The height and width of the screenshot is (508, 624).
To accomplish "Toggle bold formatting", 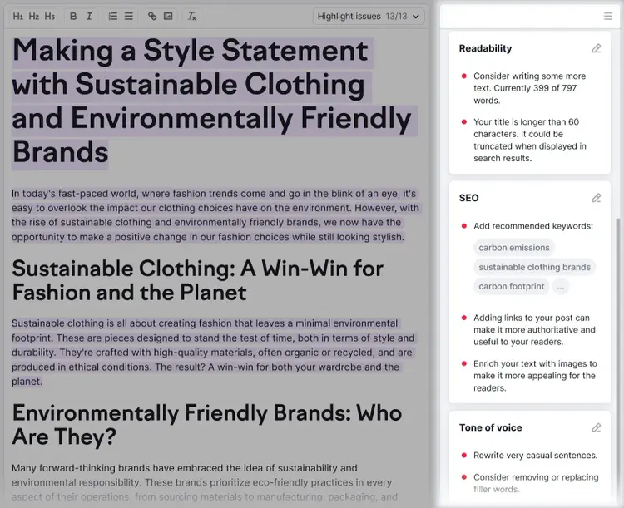I will [x=73, y=17].
